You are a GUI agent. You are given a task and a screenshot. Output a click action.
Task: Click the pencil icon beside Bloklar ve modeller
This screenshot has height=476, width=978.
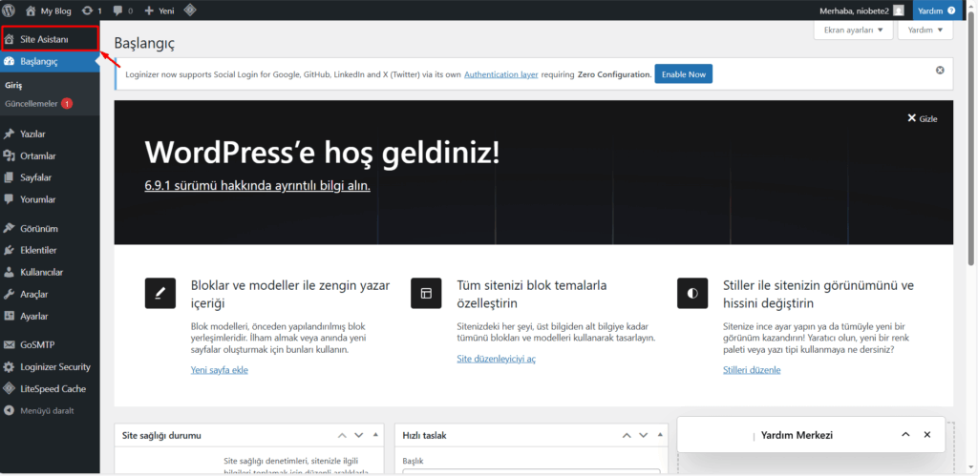point(160,293)
